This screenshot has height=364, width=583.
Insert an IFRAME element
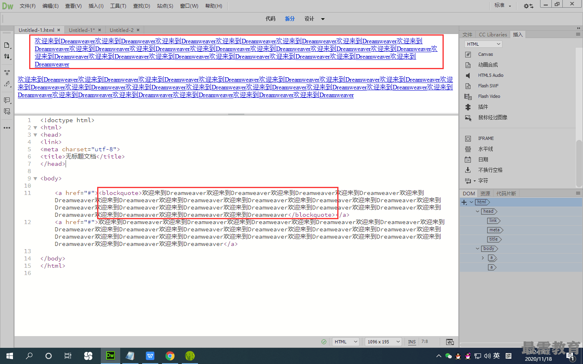pos(486,138)
